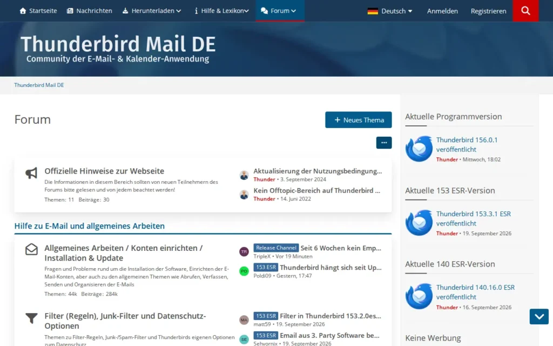
Task: Click the megaphone icon of Offizielle Hinweise
Action: pos(31,173)
